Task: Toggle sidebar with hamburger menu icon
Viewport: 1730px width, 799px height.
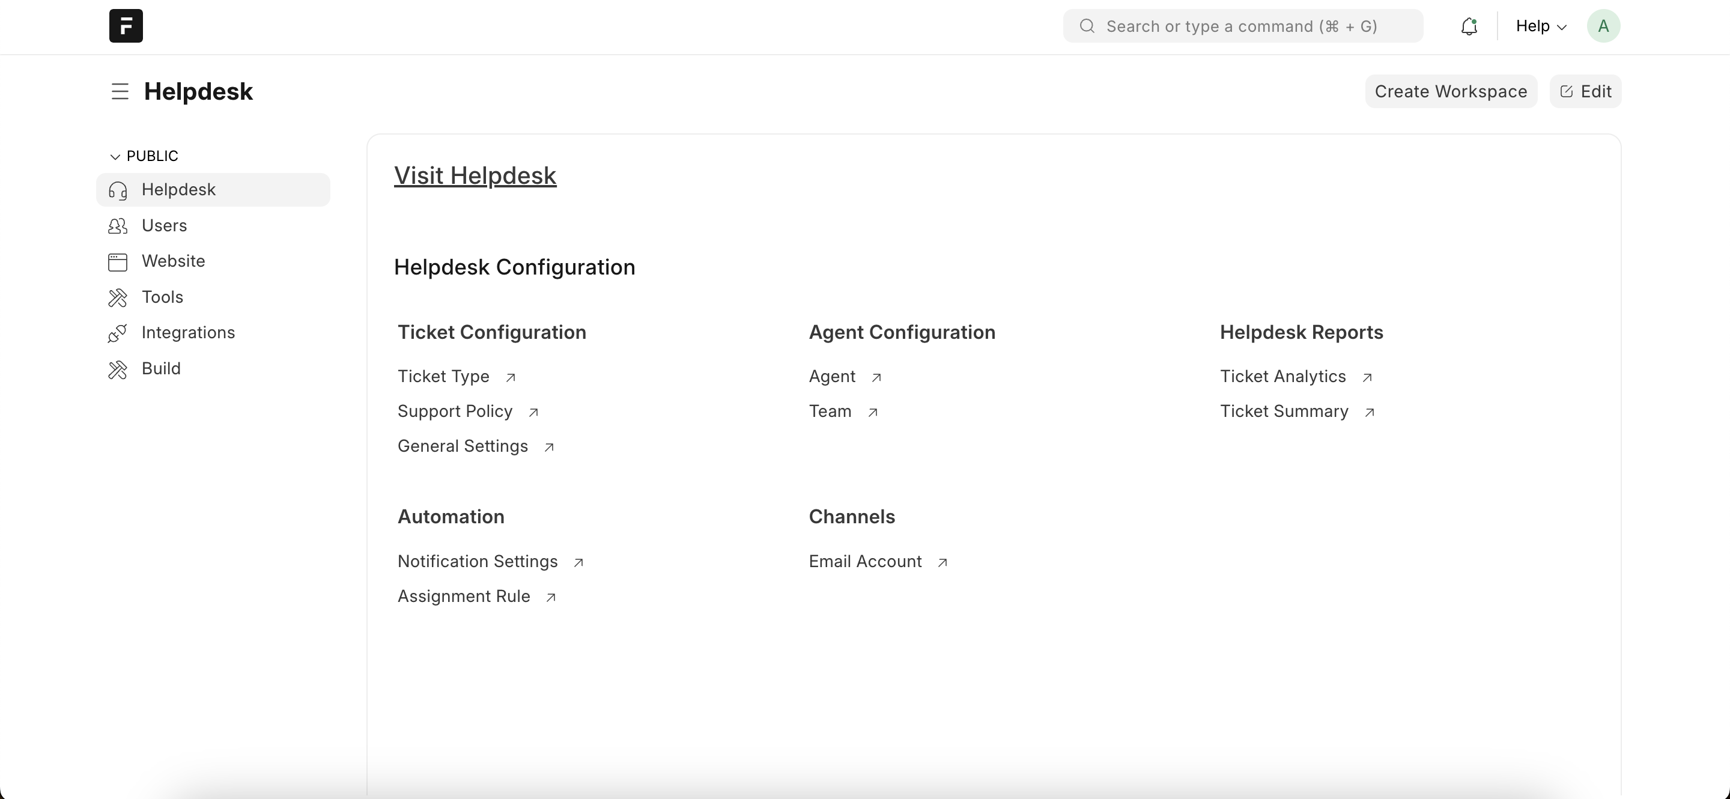Action: point(120,91)
